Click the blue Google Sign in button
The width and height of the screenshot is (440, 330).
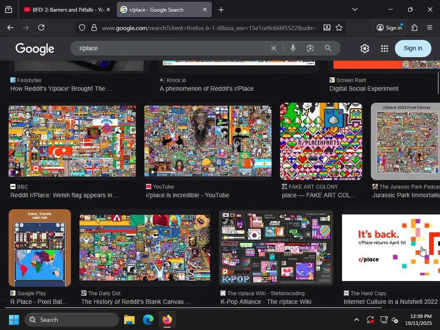pos(413,48)
